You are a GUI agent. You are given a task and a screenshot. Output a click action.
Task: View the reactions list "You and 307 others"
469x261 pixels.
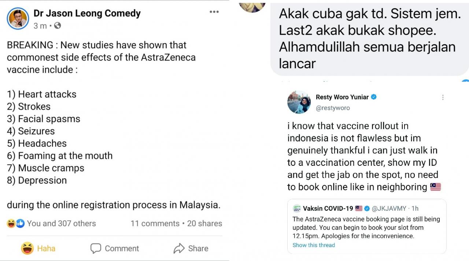[x=61, y=223]
